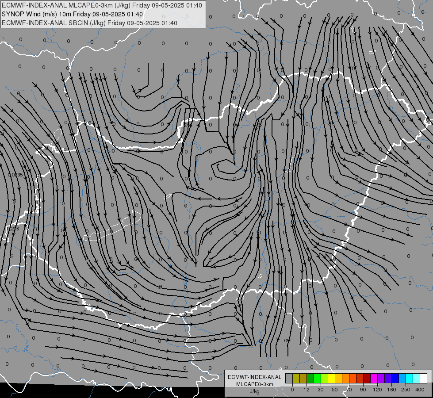Click the legend scale value 250
The width and height of the screenshot is (433, 398).
pos(406,390)
